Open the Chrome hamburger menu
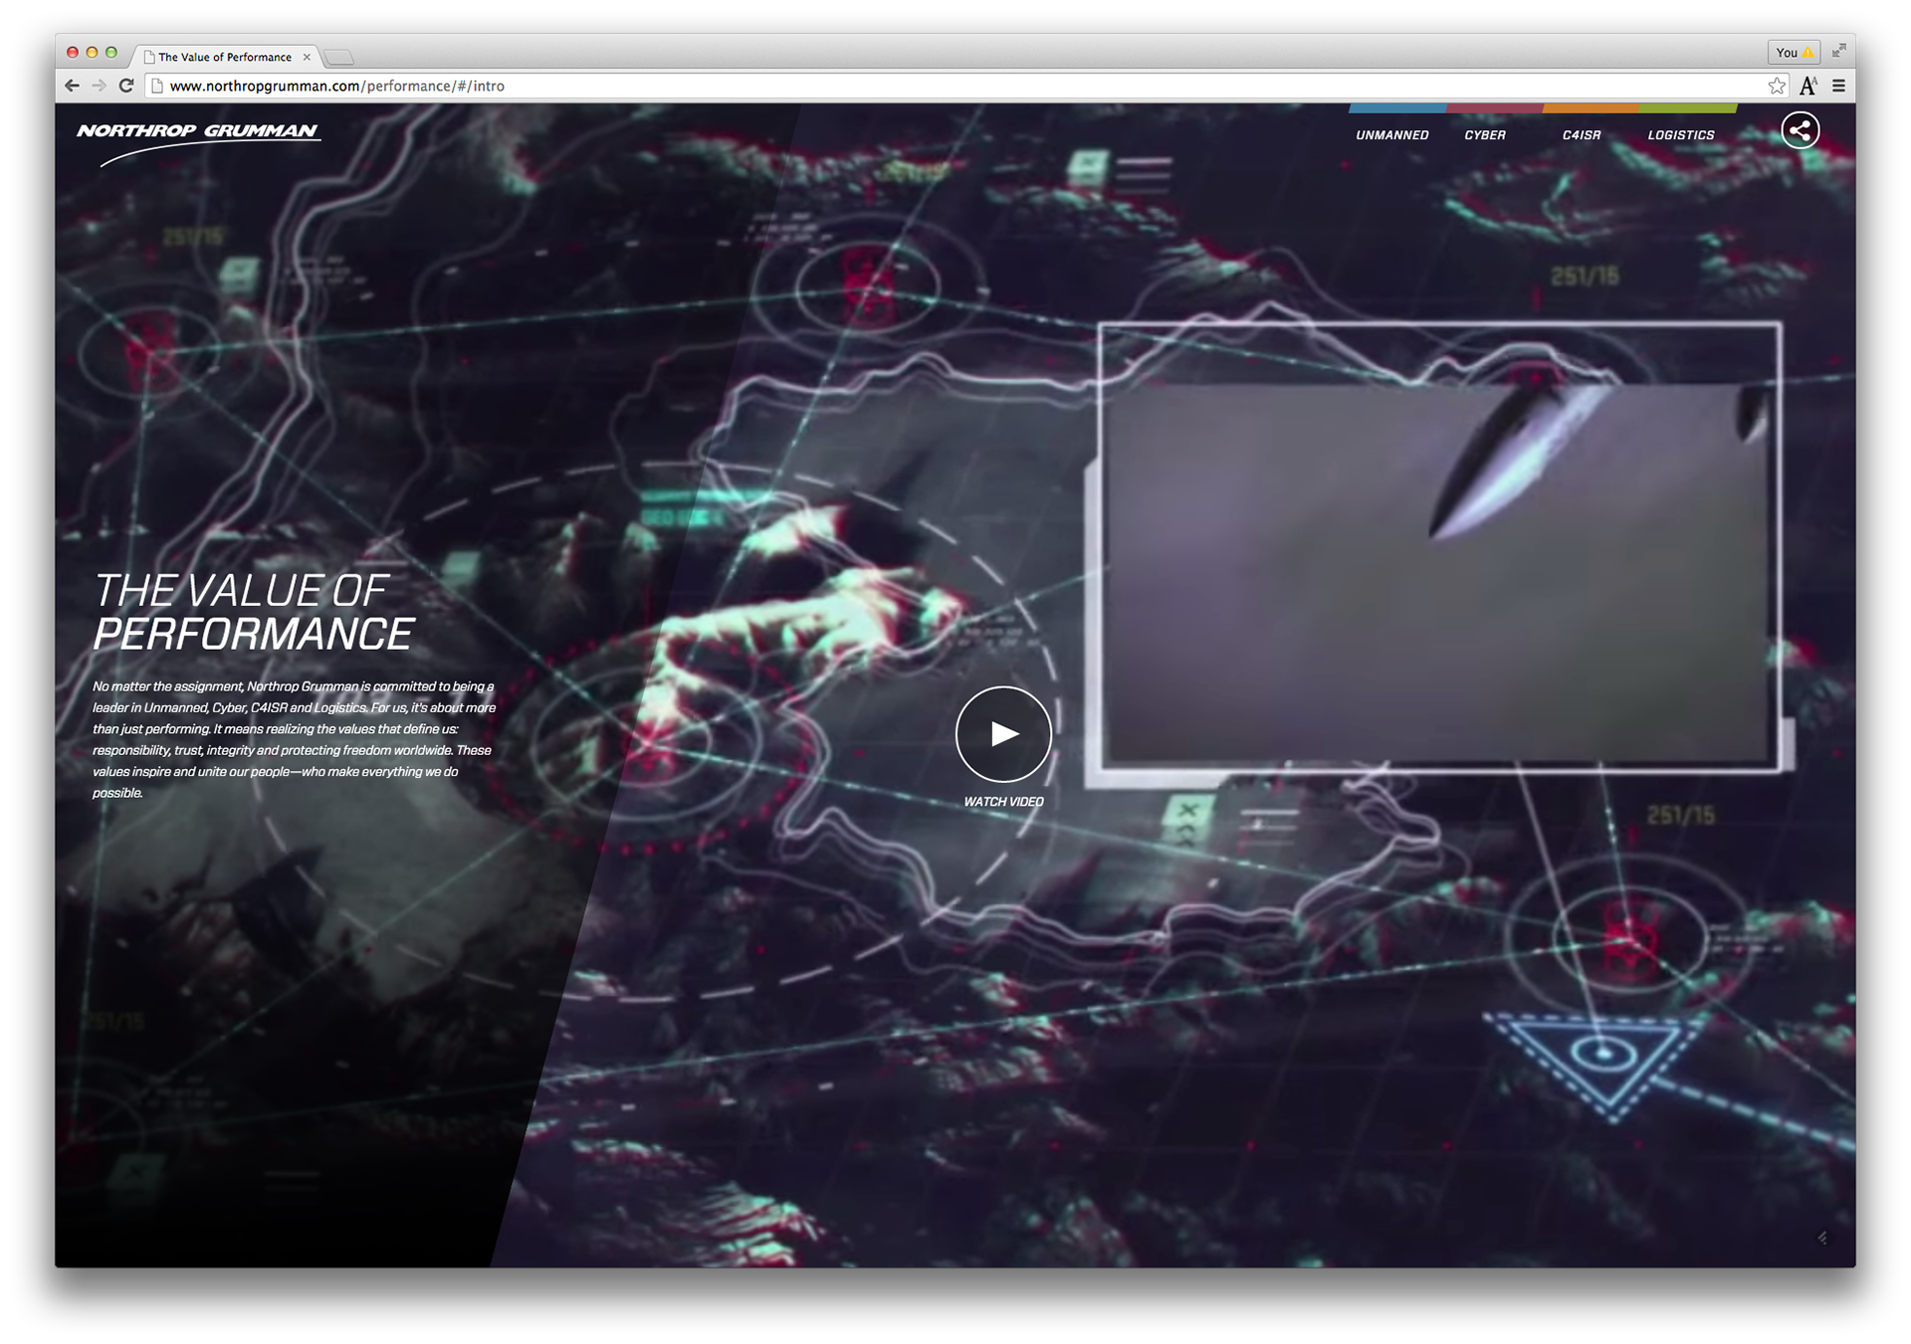Screen dimensions: 1911x1344 click(1838, 86)
